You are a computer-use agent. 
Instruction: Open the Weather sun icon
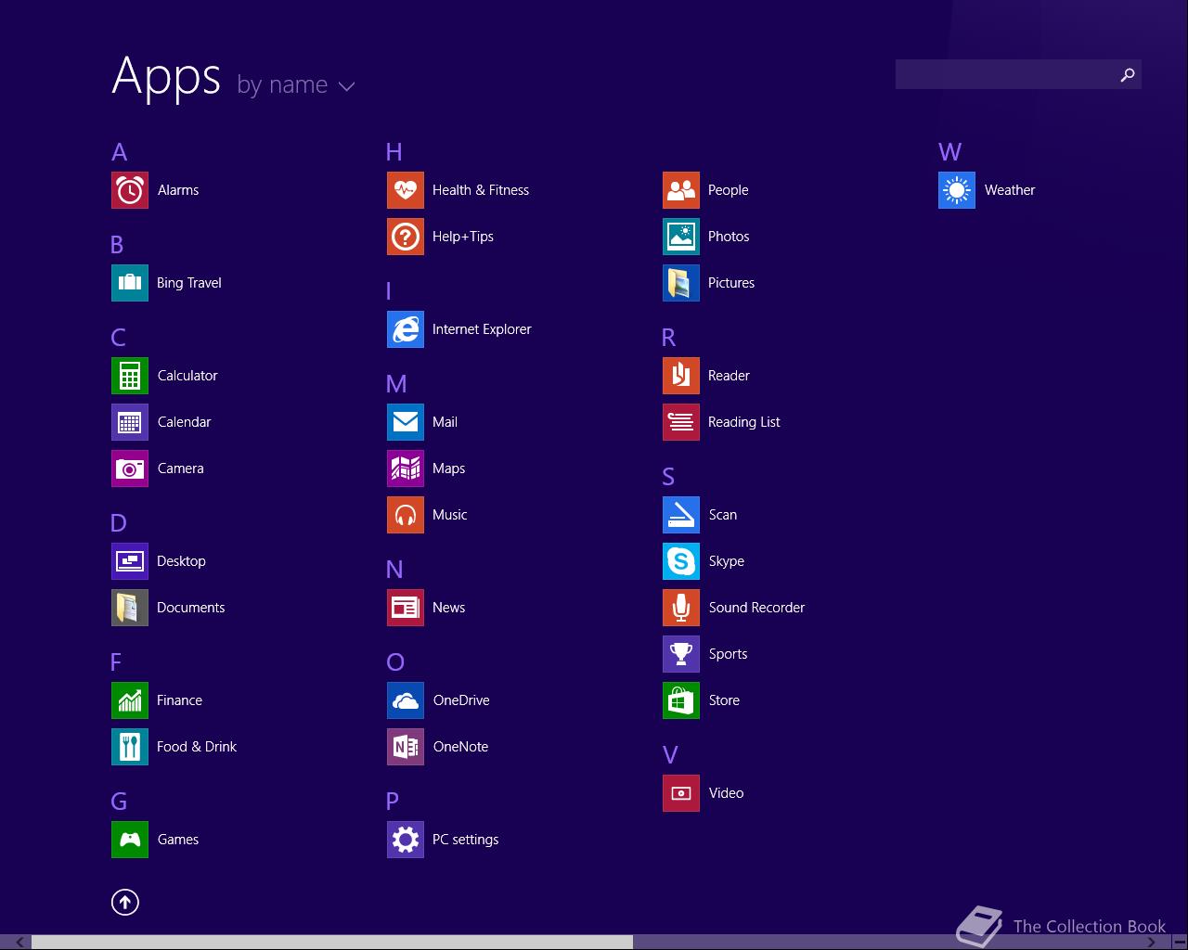[957, 190]
